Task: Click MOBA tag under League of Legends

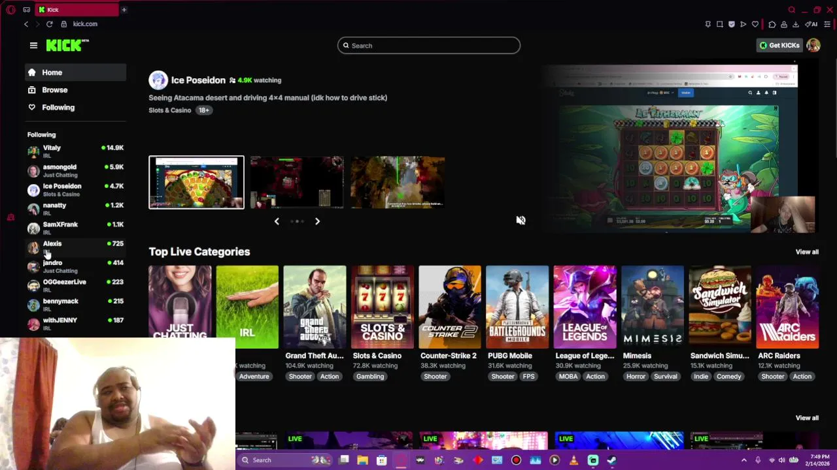Action: pyautogui.click(x=568, y=377)
